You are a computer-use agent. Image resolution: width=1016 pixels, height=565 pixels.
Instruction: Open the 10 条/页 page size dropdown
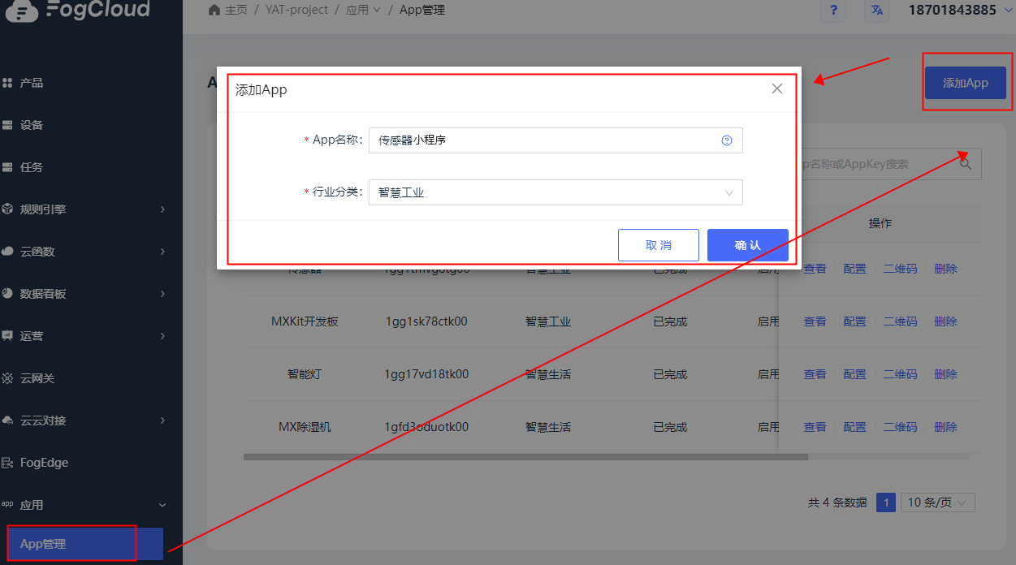[x=938, y=502]
